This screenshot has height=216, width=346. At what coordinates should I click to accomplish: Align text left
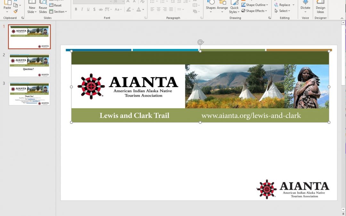152,9
